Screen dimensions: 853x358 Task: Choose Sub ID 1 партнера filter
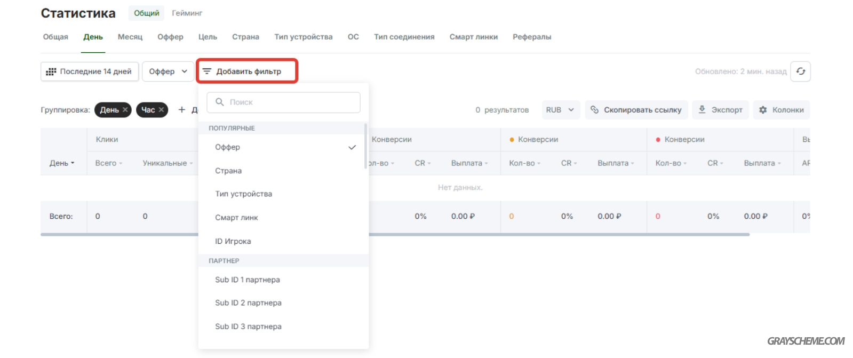click(283, 280)
